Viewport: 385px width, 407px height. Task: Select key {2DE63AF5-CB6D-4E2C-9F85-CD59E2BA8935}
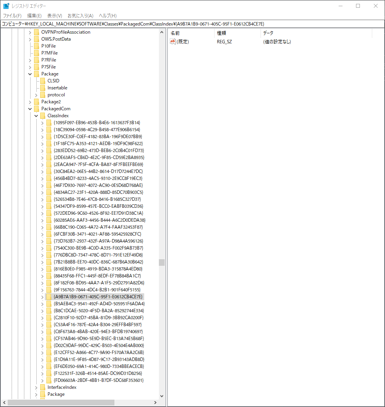coord(99,157)
